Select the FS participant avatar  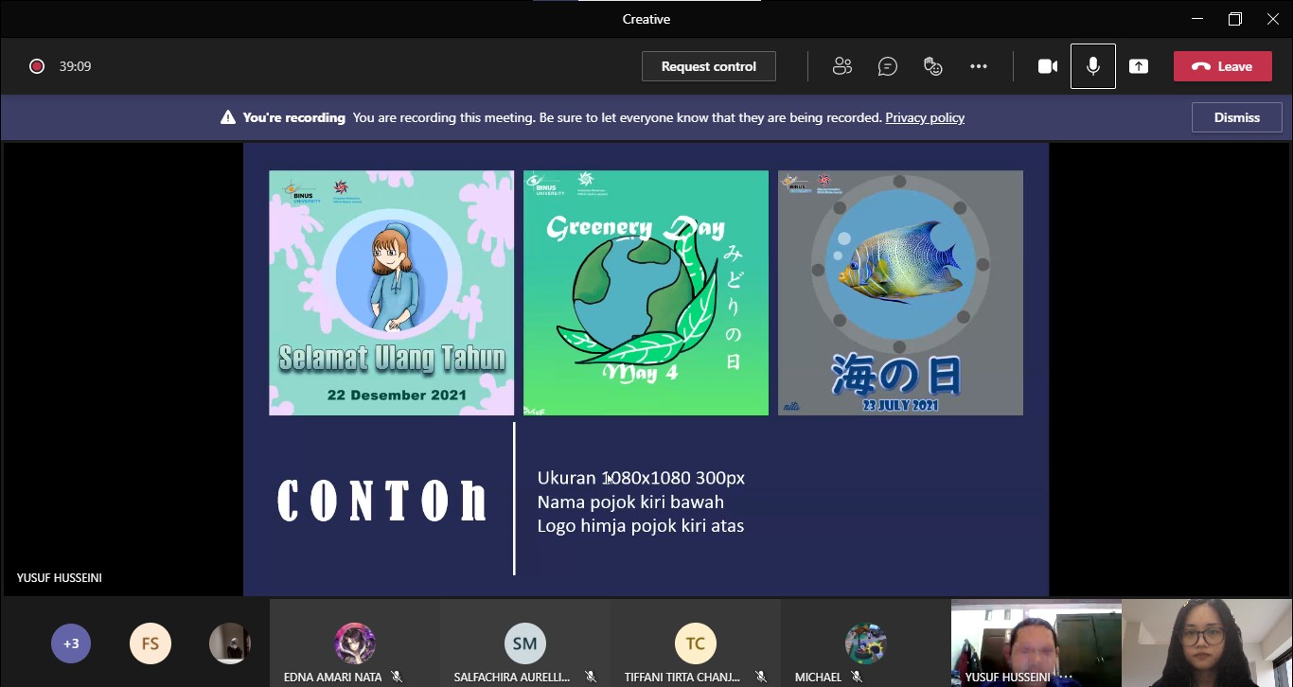[x=150, y=643]
